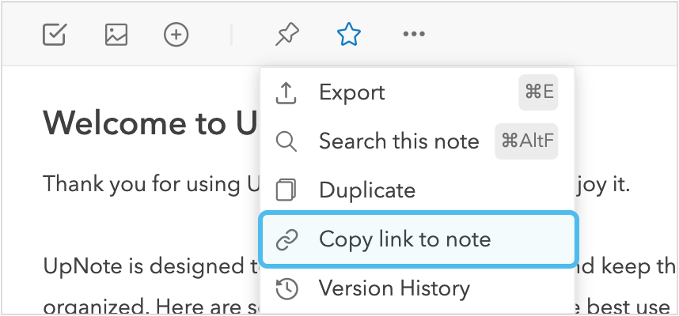Click the insert image icon in toolbar
The image size is (679, 316).
click(116, 34)
